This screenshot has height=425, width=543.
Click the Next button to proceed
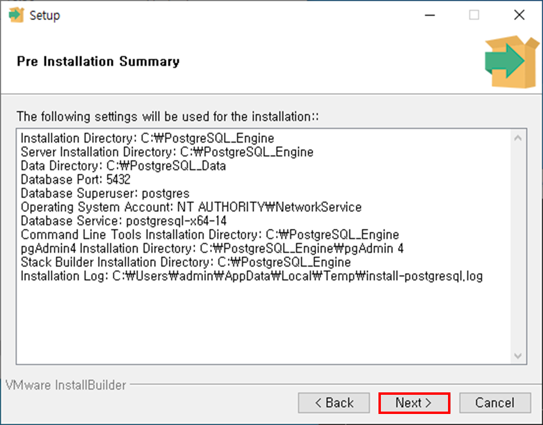pos(414,402)
